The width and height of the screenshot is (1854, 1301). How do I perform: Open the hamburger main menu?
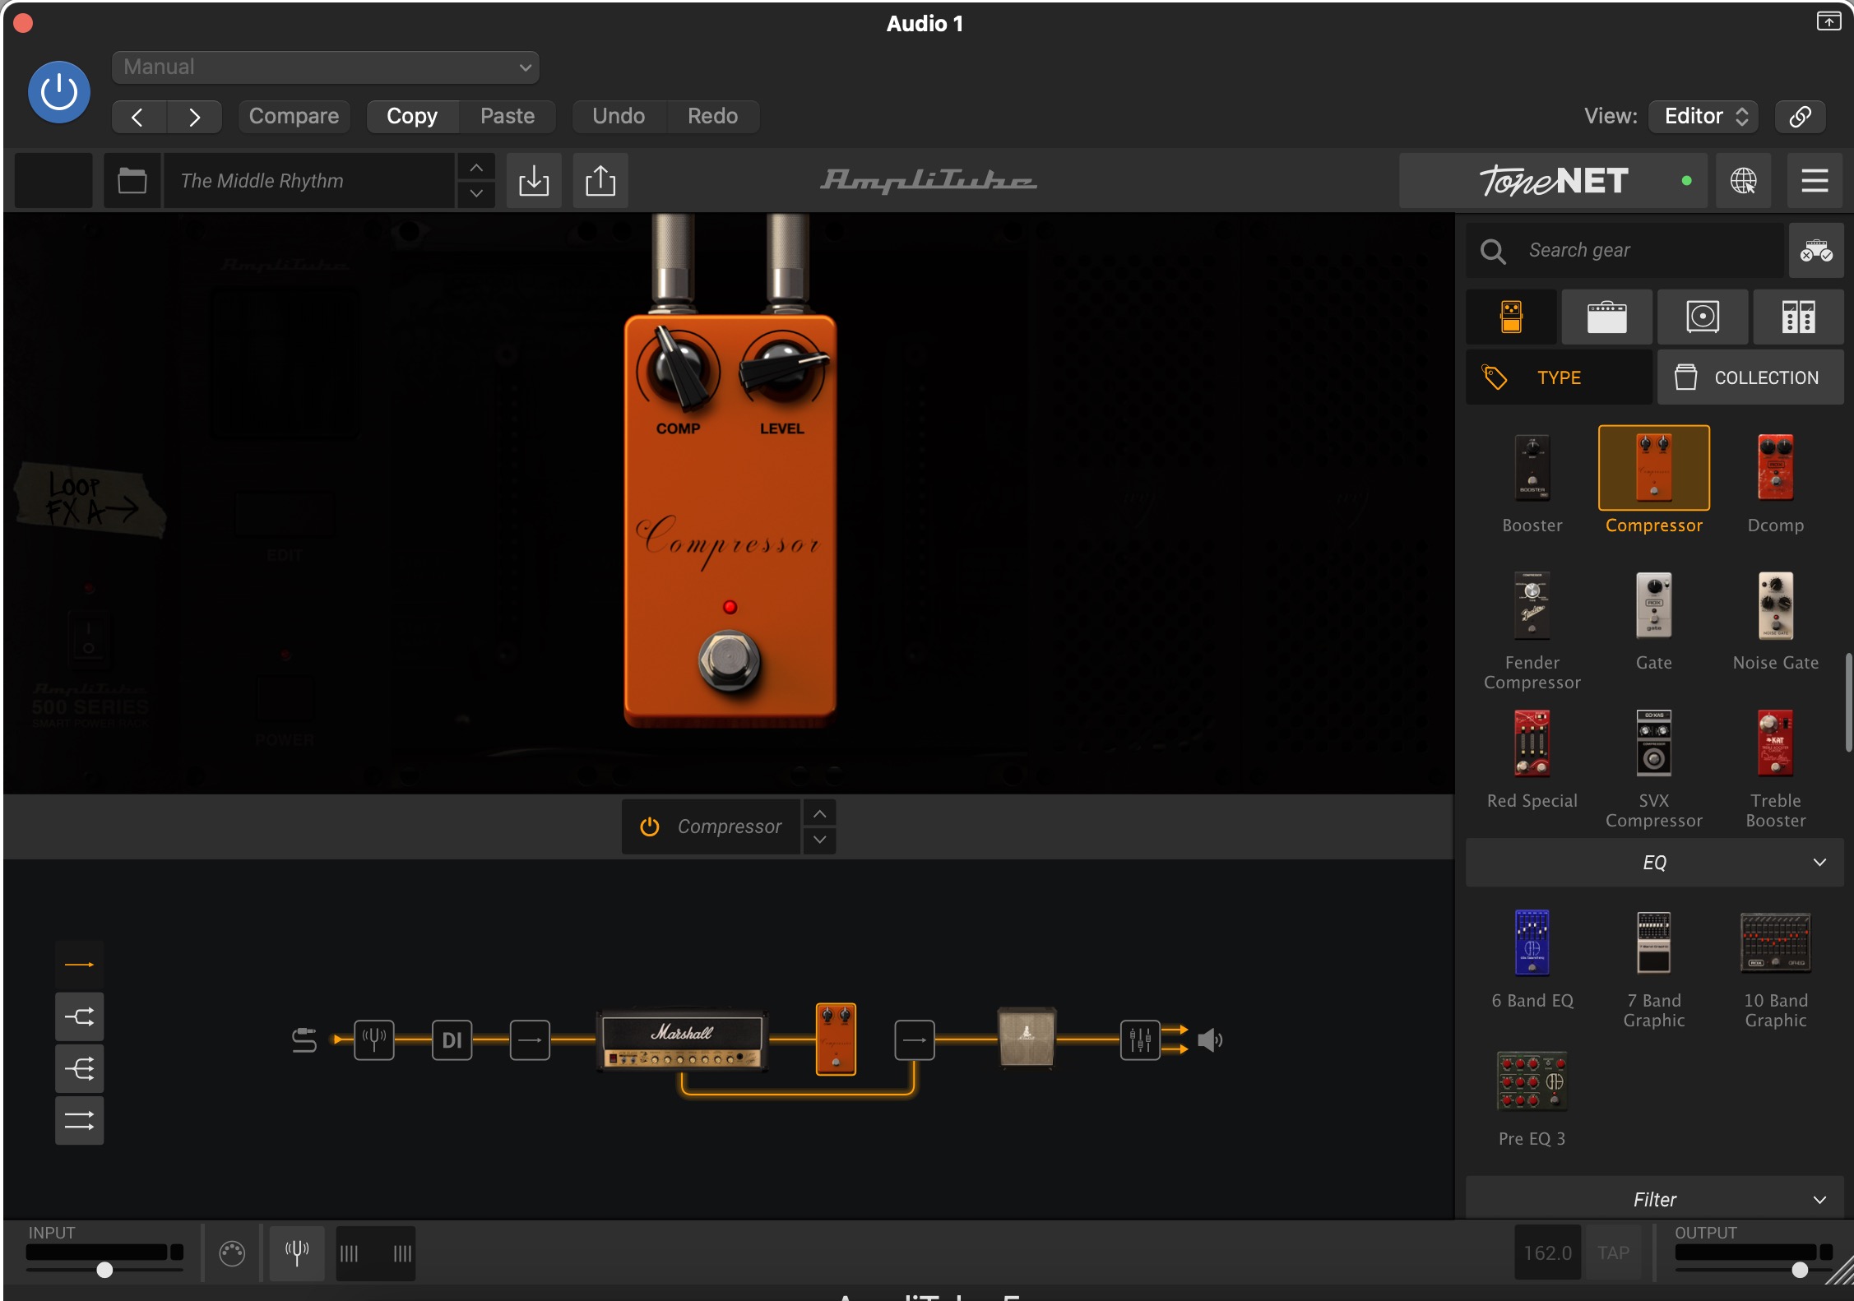(1815, 180)
